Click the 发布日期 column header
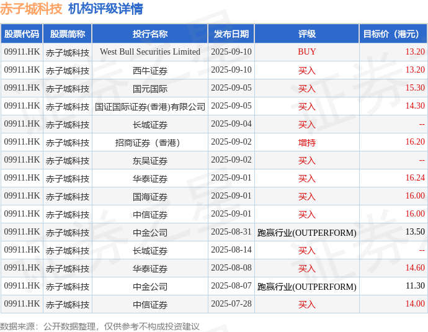Viewport: 428px width, 332px height. click(231, 34)
